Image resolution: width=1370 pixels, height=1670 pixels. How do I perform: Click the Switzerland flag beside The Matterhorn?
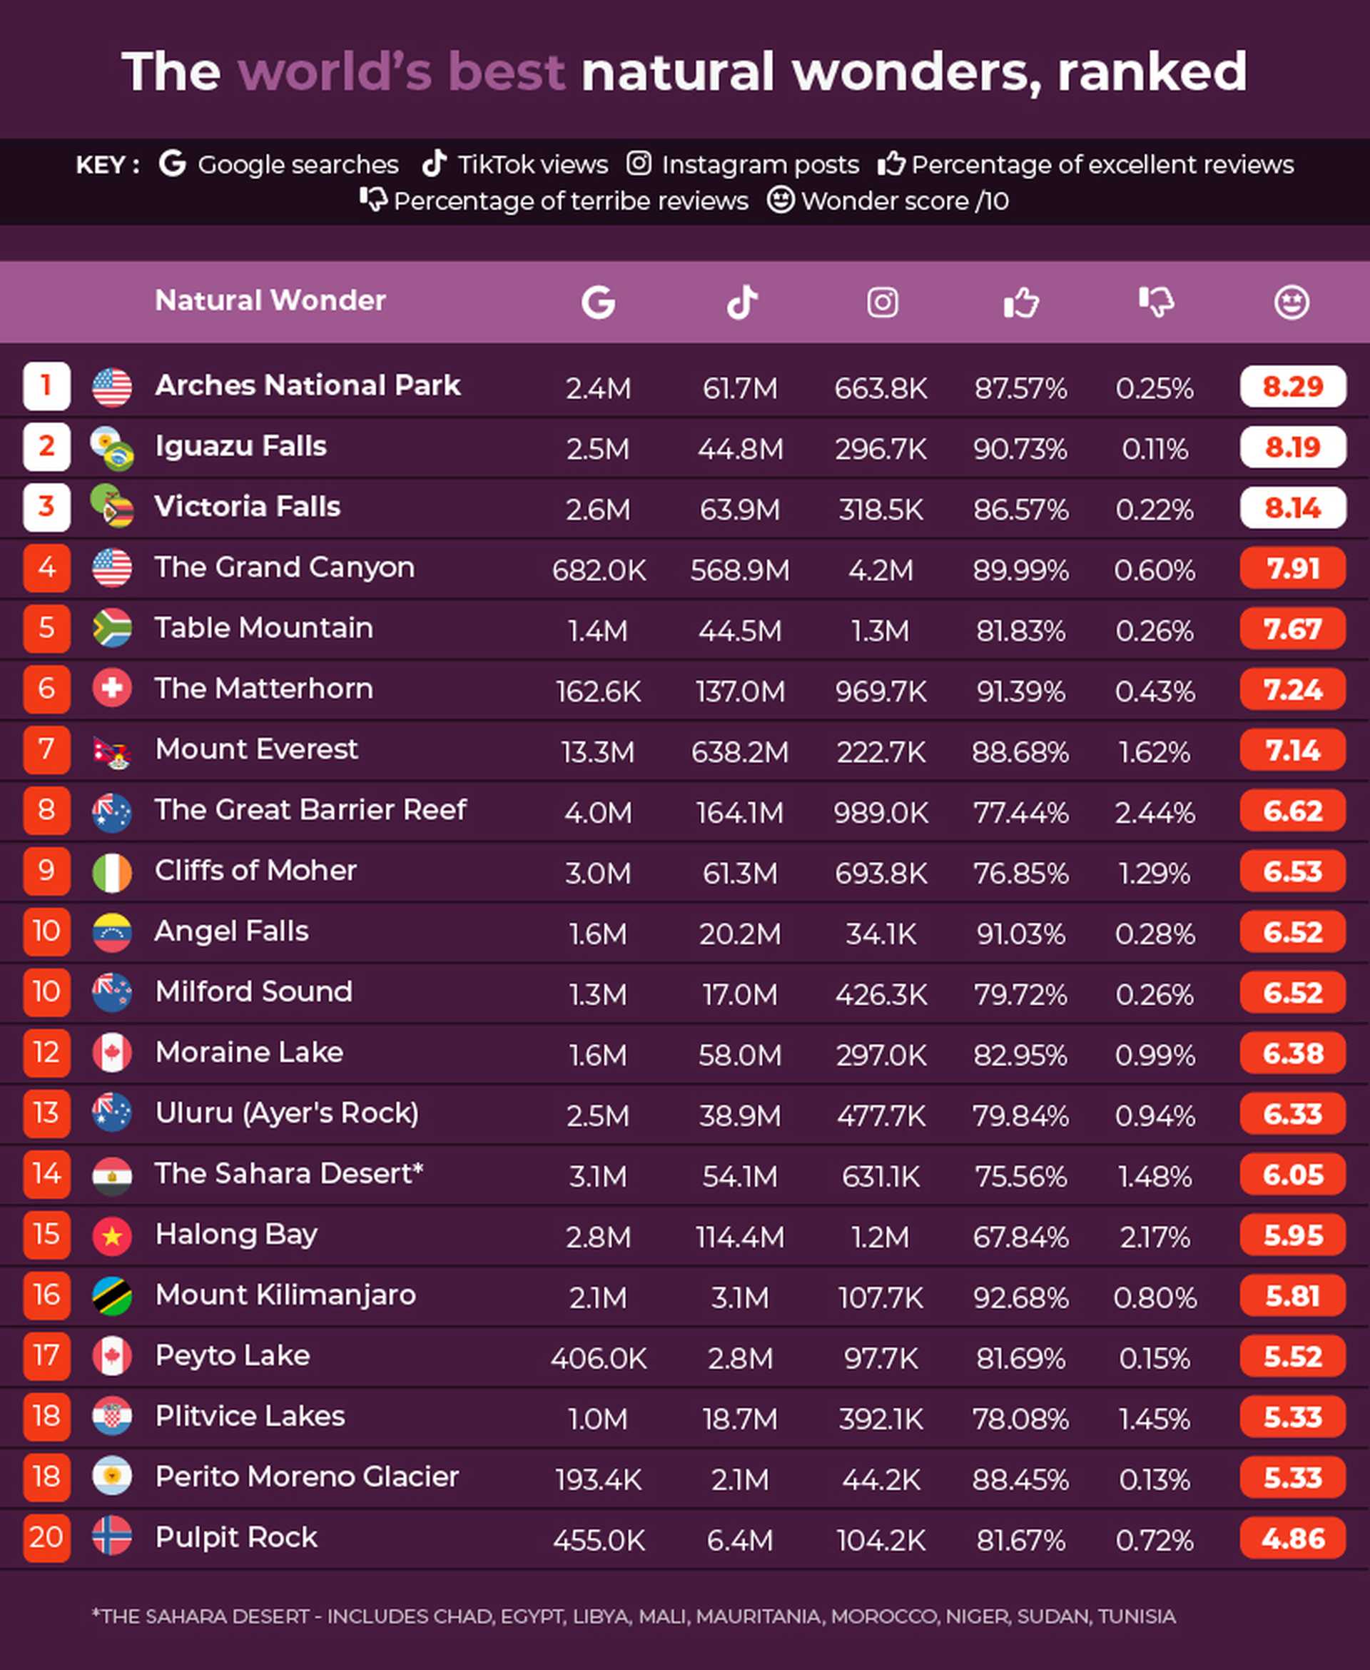[x=112, y=688]
